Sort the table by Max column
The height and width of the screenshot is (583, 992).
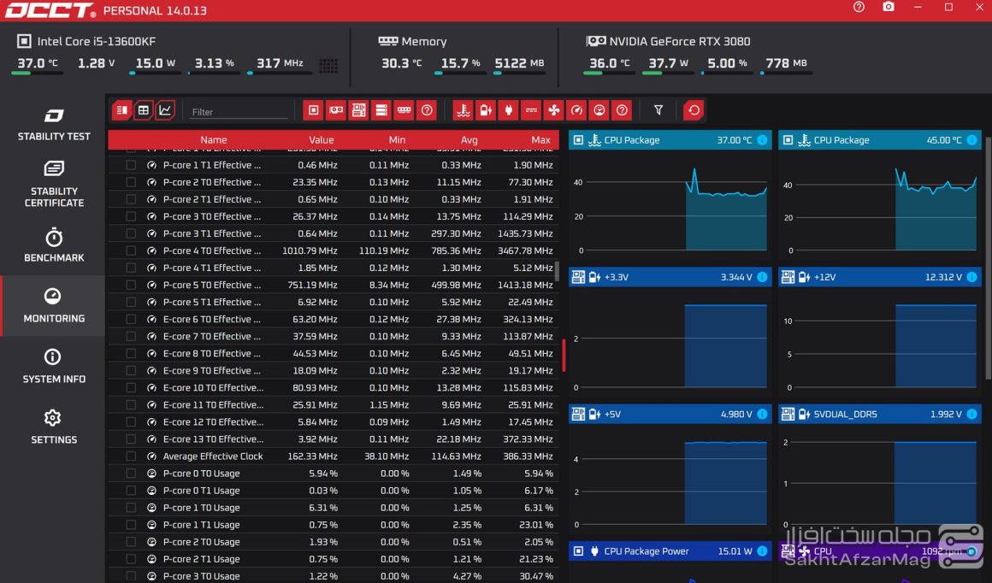[540, 140]
